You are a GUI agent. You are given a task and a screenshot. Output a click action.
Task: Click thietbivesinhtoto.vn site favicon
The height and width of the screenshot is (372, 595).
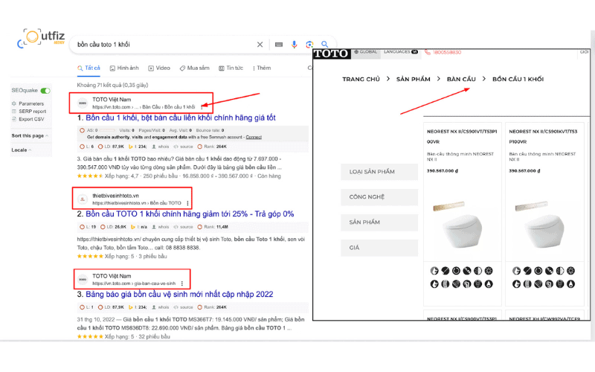click(83, 199)
